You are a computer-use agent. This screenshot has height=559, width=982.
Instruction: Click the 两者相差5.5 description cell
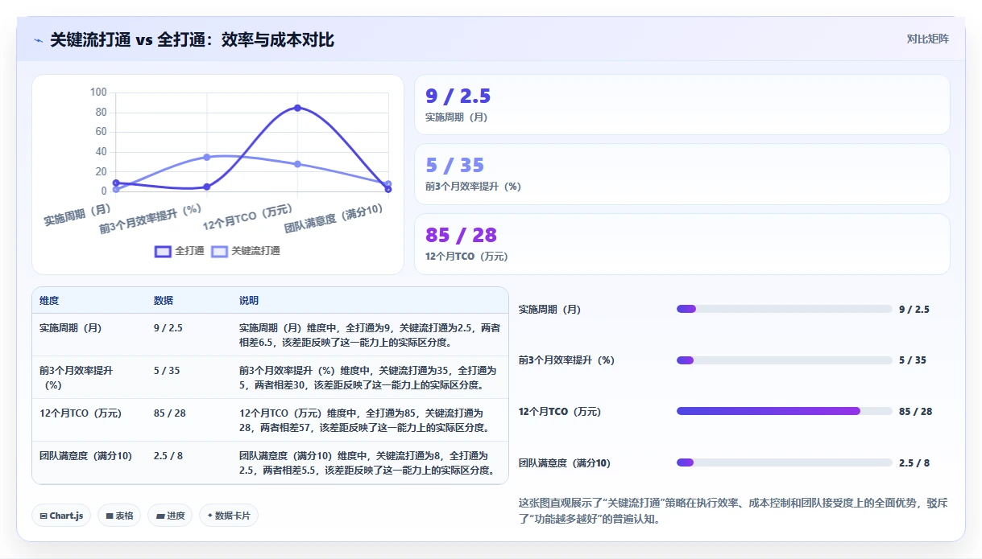pyautogui.click(x=370, y=462)
